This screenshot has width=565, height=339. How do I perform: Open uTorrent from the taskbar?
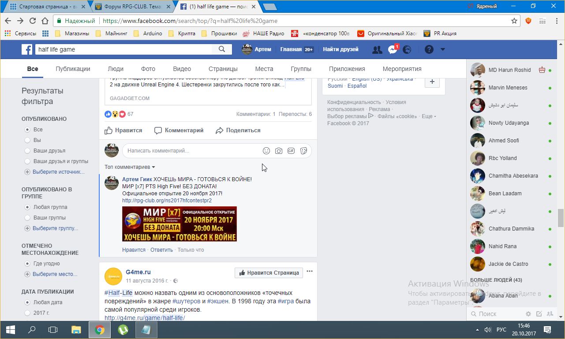tap(123, 330)
